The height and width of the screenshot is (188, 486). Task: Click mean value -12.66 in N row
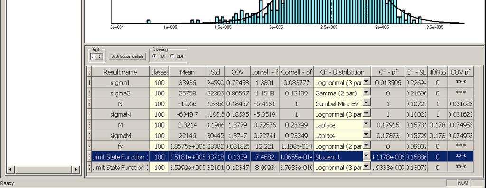[187, 104]
